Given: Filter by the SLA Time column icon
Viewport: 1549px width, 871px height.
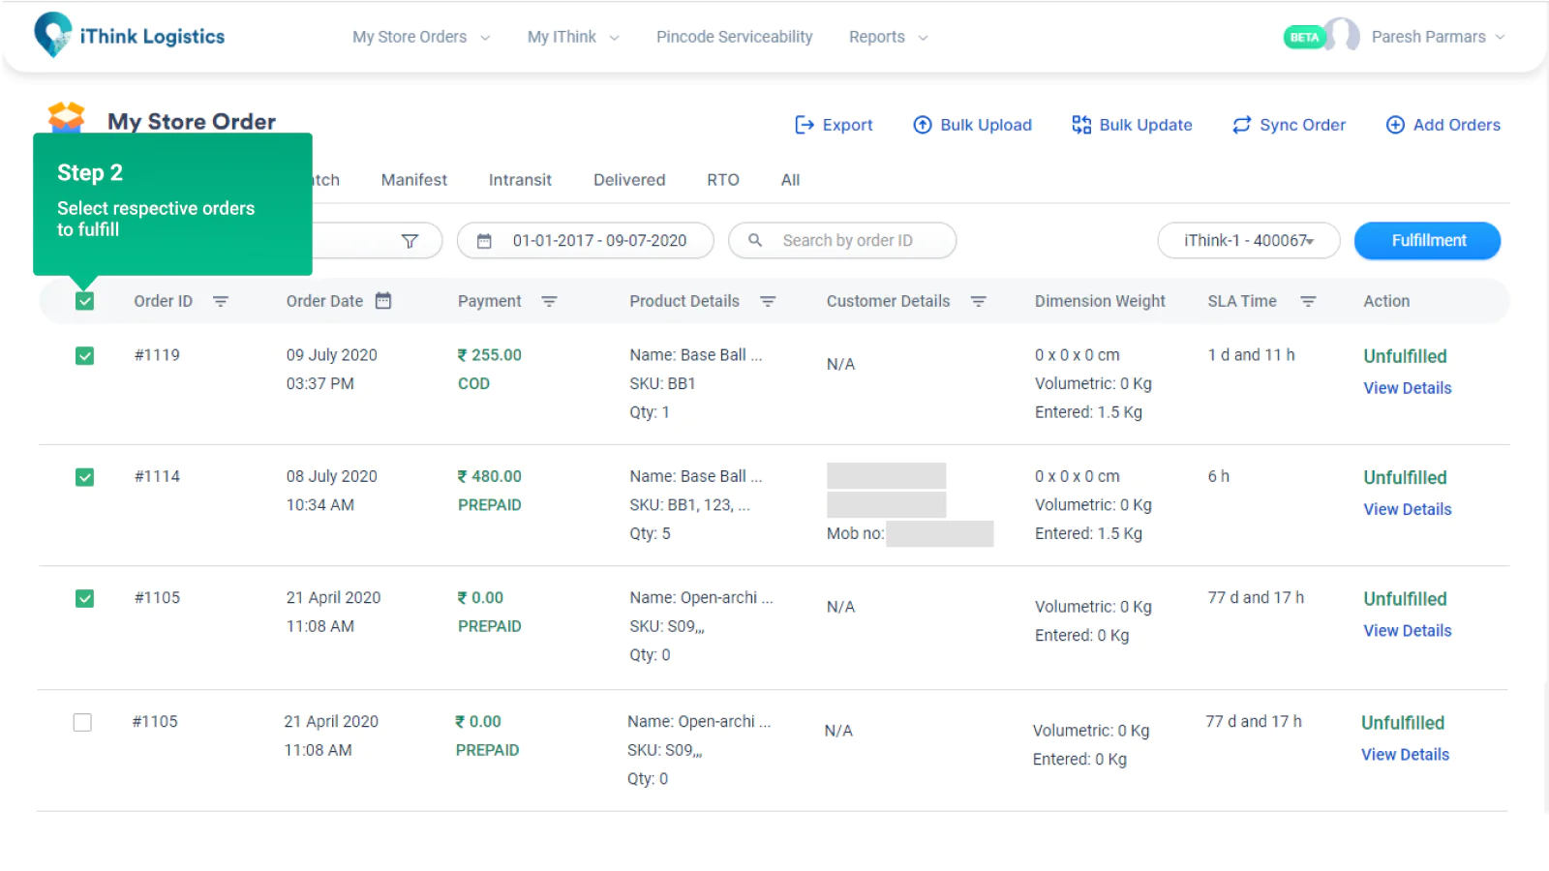Looking at the screenshot, I should 1308,301.
